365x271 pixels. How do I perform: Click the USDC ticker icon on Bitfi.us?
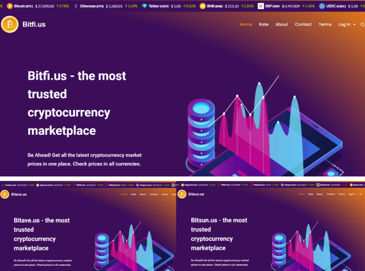coord(322,6)
